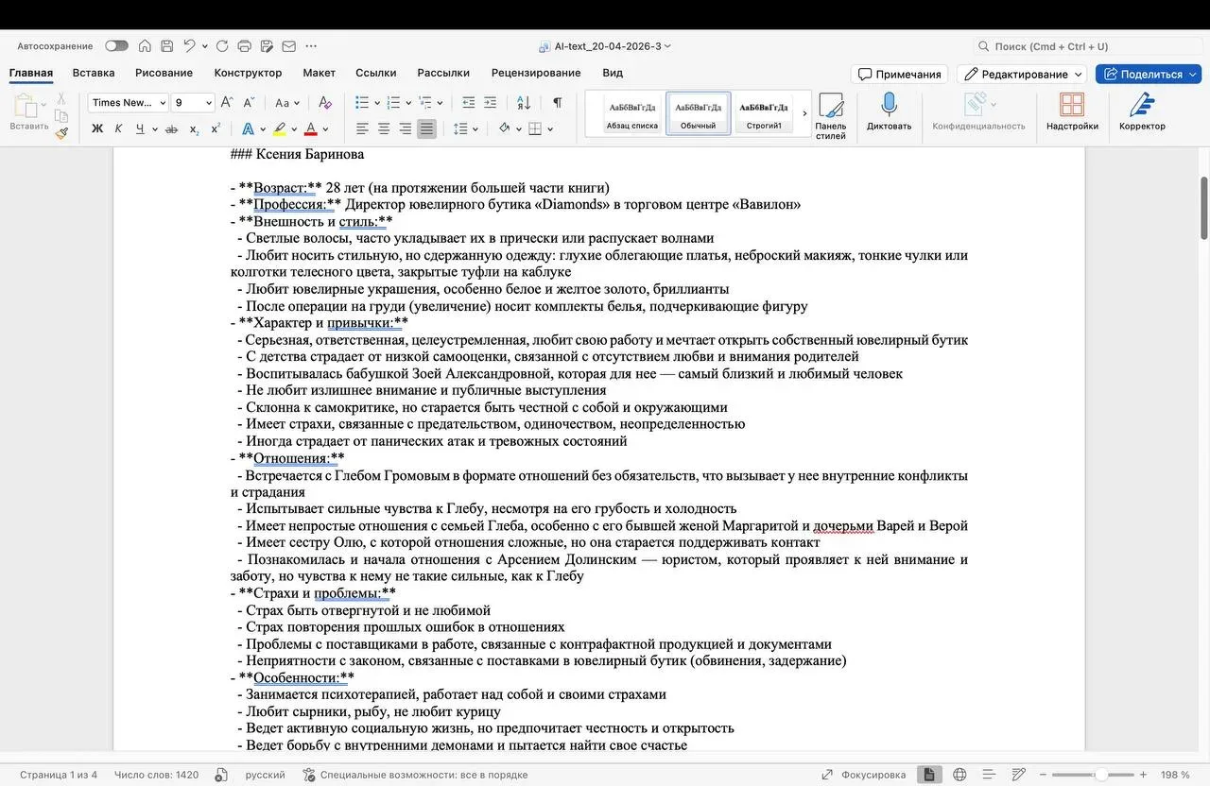
Task: Toggle bold formatting (Ж)
Action: pos(96,129)
